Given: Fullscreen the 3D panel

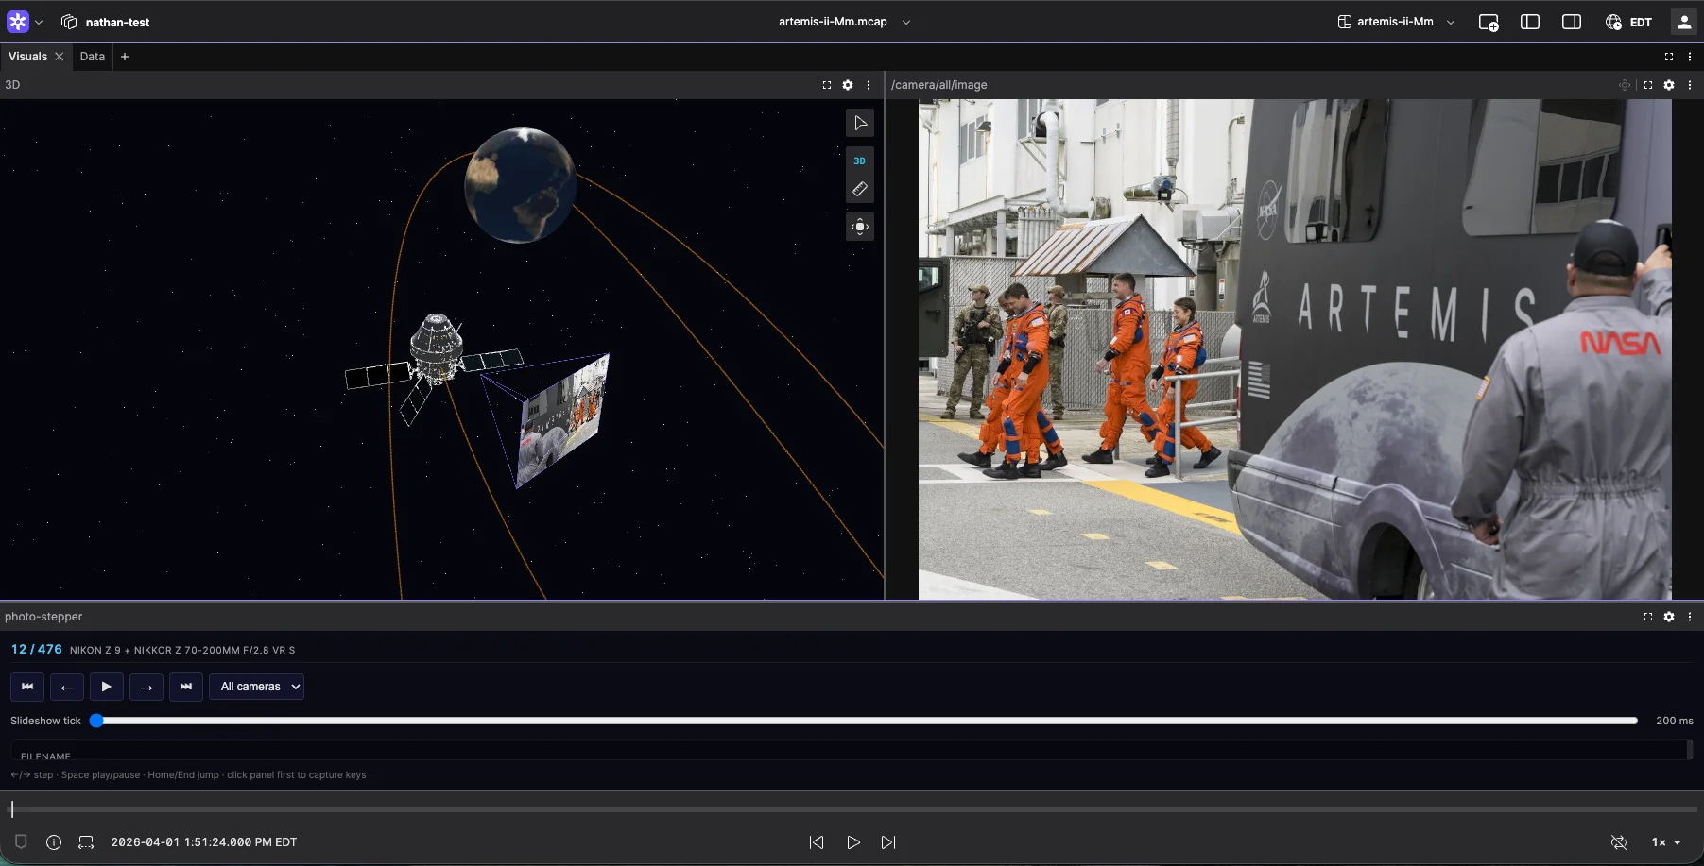Looking at the screenshot, I should tap(827, 85).
